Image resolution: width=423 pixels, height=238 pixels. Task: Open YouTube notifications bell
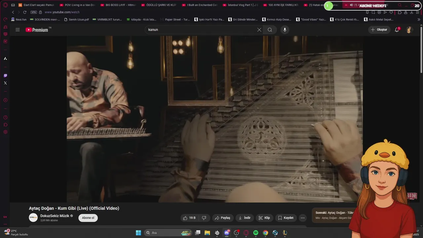[397, 30]
